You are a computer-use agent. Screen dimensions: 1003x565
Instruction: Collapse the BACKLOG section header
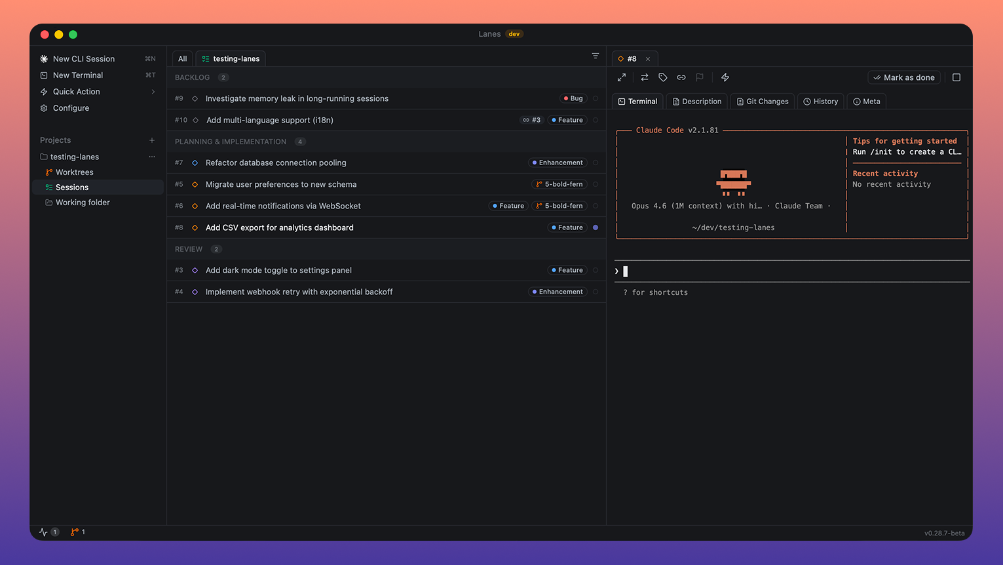click(387, 77)
